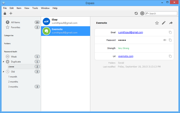Collapse the Old tree node arrow
The width and height of the screenshot is (180, 113).
click(x=3, y=72)
